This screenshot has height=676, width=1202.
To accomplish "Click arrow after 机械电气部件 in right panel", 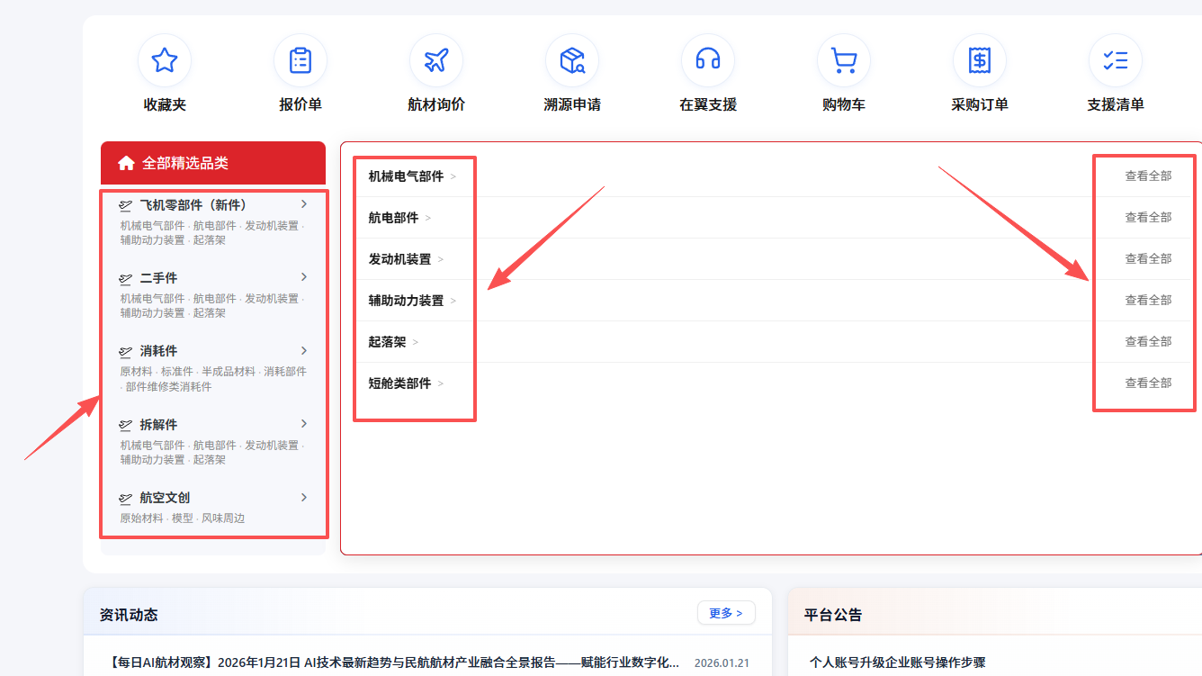I will [x=453, y=176].
